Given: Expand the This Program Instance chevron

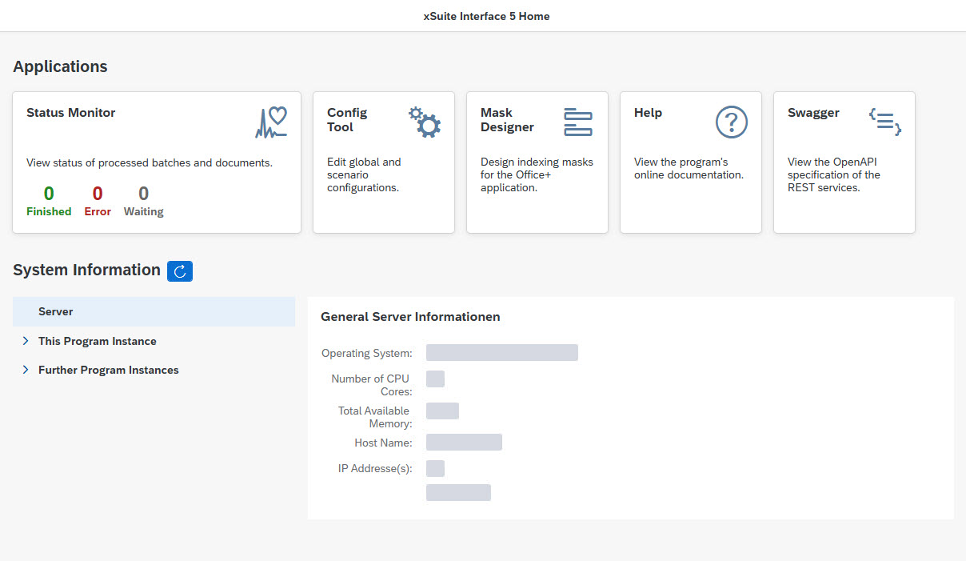Looking at the screenshot, I should [x=26, y=341].
